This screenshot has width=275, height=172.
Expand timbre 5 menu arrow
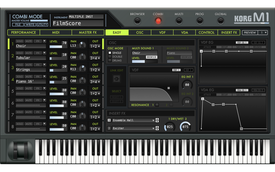coord(44,88)
